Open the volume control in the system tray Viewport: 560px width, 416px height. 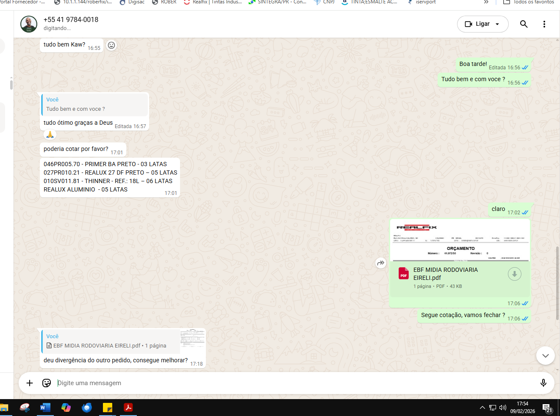(503, 408)
